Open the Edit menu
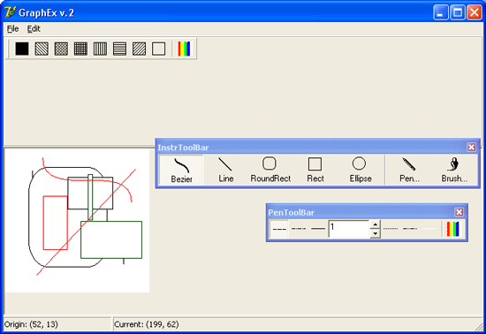The width and height of the screenshot is (486, 334). pos(34,29)
